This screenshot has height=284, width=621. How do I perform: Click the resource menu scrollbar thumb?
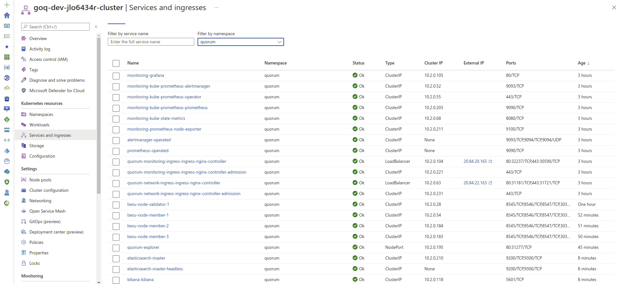pos(99,116)
